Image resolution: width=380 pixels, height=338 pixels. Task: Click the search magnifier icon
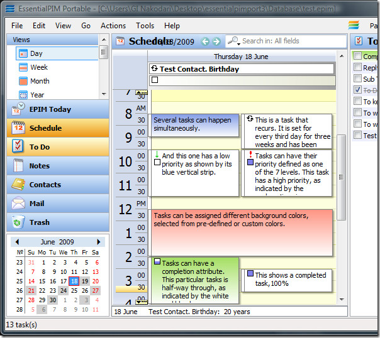233,40
